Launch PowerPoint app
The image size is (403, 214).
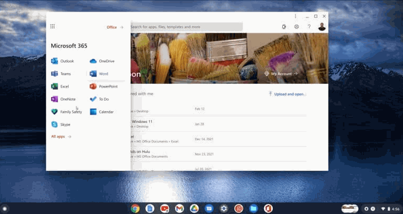click(103, 86)
